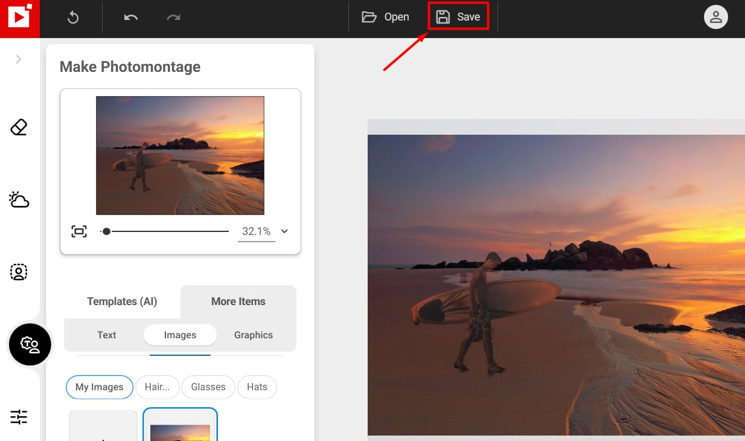The image size is (745, 441).
Task: Select the Images sub-tab
Action: click(180, 335)
